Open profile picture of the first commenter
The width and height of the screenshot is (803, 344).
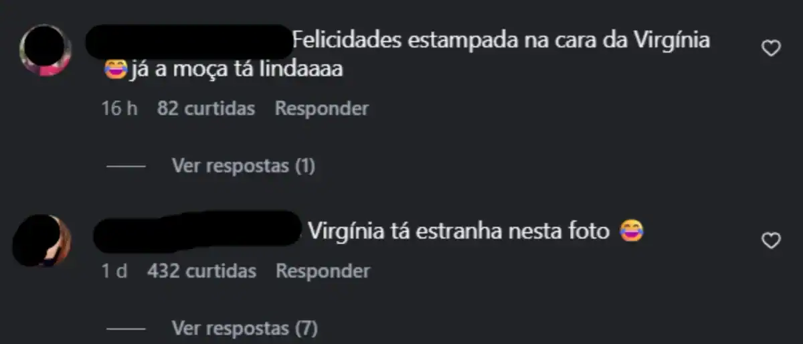tap(45, 50)
